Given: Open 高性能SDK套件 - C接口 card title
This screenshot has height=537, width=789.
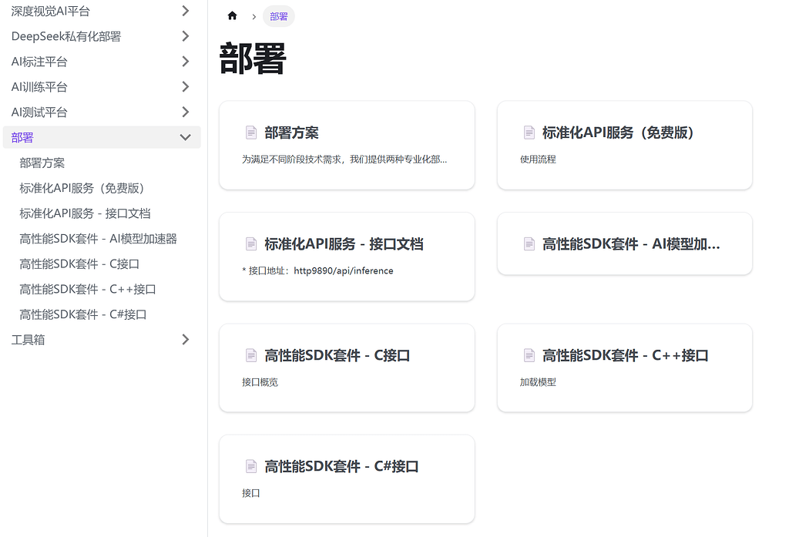Looking at the screenshot, I should (337, 355).
